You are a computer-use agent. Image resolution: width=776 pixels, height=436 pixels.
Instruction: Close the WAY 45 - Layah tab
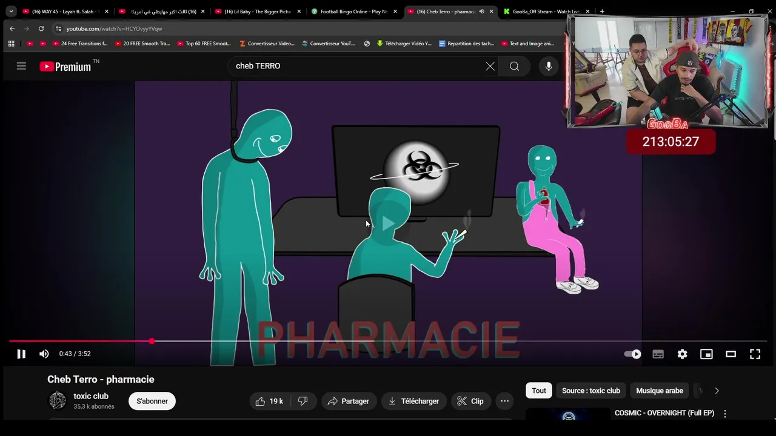[106, 12]
